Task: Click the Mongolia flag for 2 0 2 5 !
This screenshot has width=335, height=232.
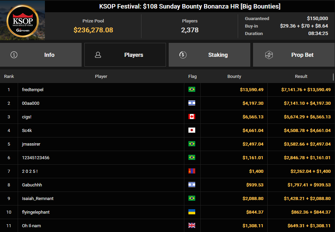Action: point(191,171)
